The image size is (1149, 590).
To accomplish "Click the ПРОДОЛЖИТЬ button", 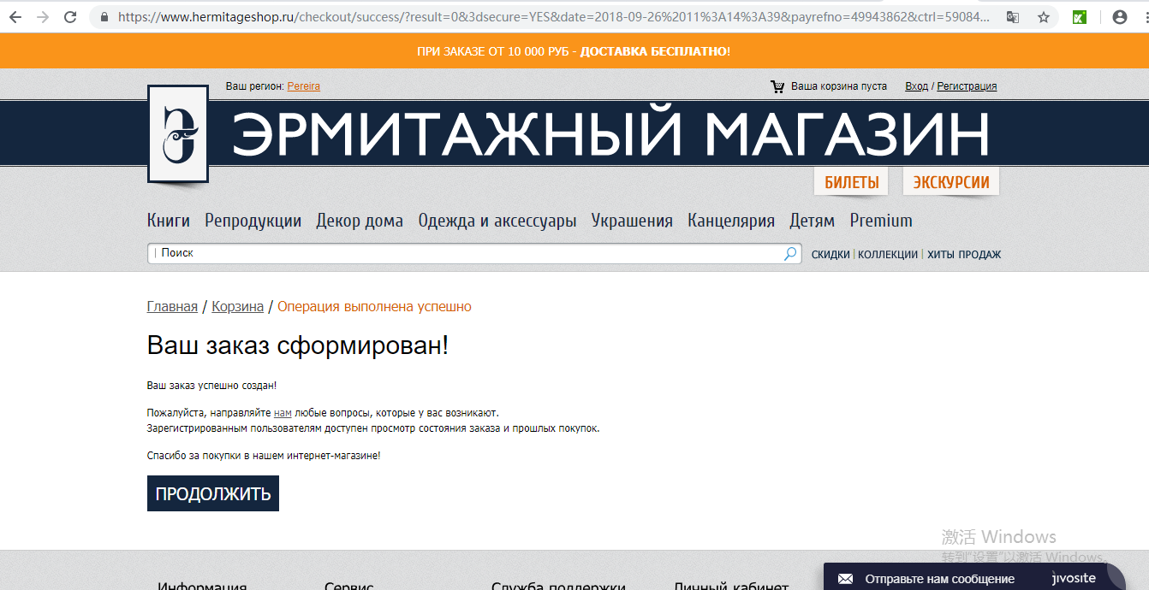I will pyautogui.click(x=213, y=493).
